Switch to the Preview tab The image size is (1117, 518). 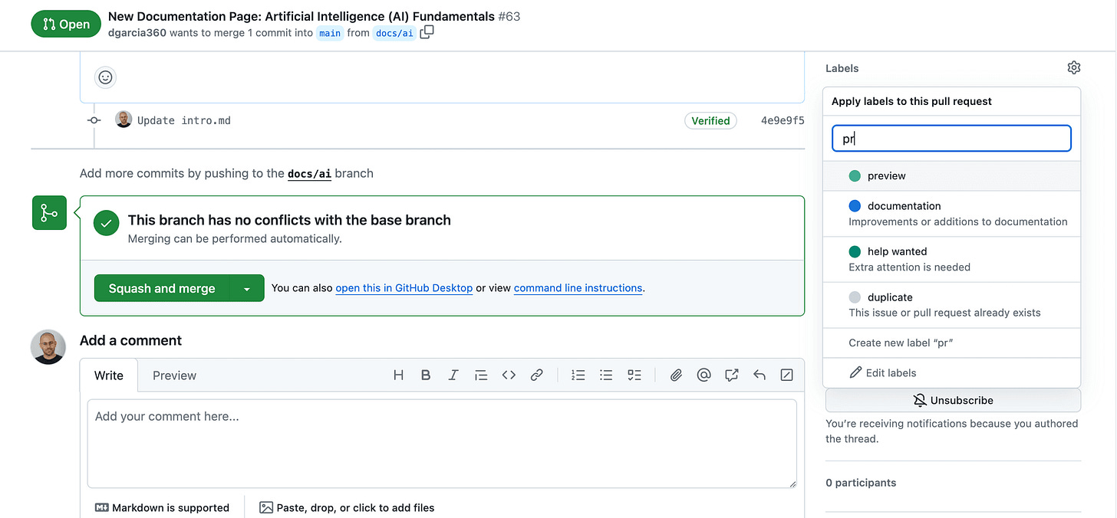(x=174, y=375)
